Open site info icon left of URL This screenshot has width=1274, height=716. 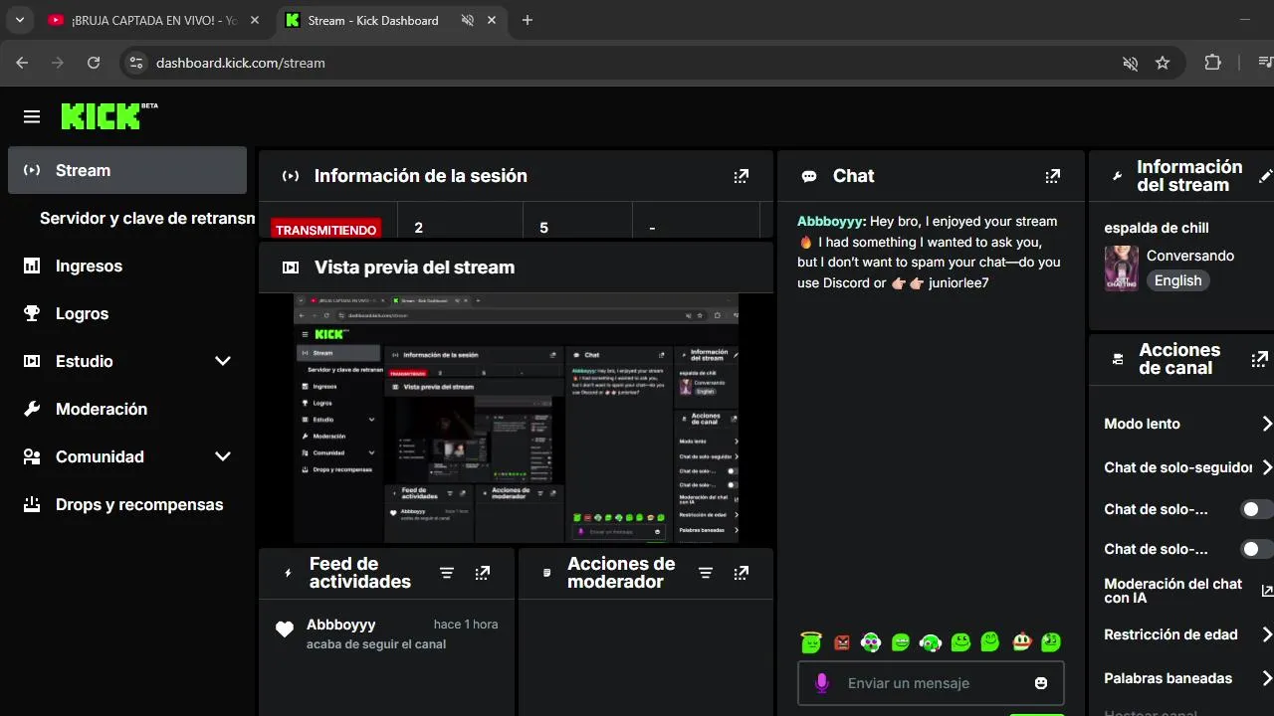135,63
